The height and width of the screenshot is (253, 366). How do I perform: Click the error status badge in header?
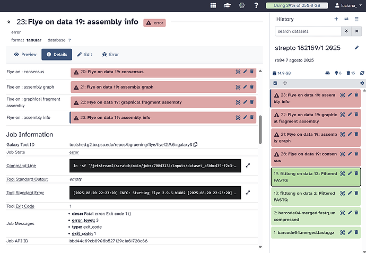[x=154, y=23]
